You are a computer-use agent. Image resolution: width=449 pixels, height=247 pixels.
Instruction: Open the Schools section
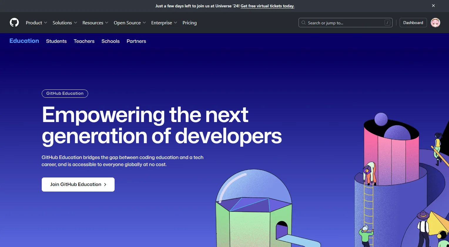pos(110,41)
